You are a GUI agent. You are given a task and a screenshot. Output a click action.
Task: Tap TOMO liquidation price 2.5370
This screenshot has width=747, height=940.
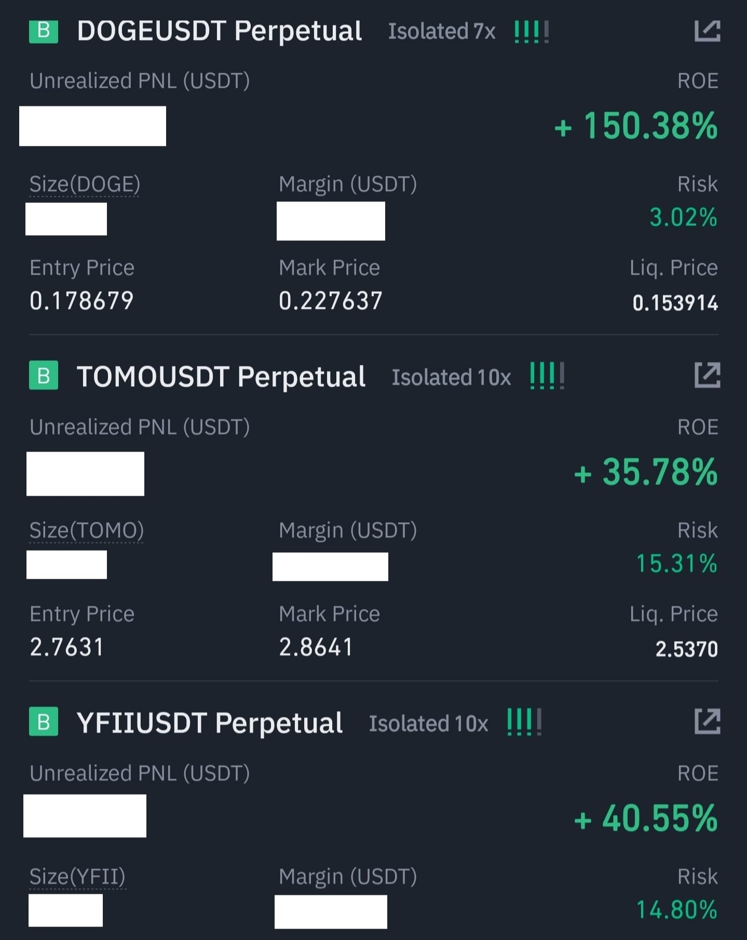click(x=686, y=649)
